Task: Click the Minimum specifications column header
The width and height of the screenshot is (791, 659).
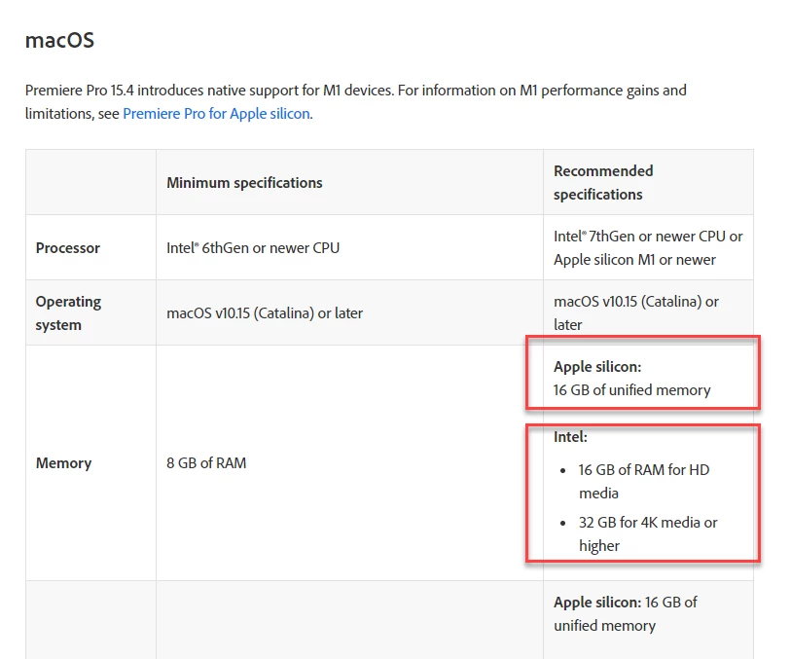Action: [244, 182]
